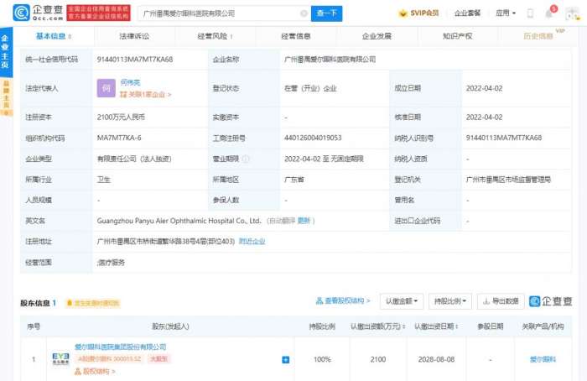Screen dimensions: 587x381
Task: Expand the 持股比例 filter dropdown
Action: (x=450, y=300)
